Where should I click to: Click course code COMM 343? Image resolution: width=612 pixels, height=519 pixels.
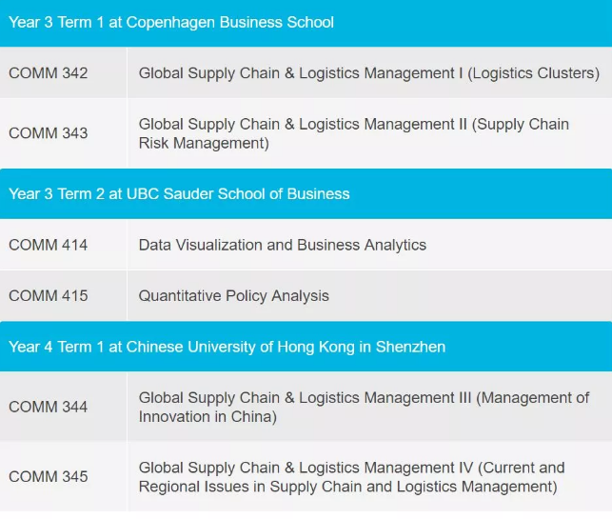[49, 133]
